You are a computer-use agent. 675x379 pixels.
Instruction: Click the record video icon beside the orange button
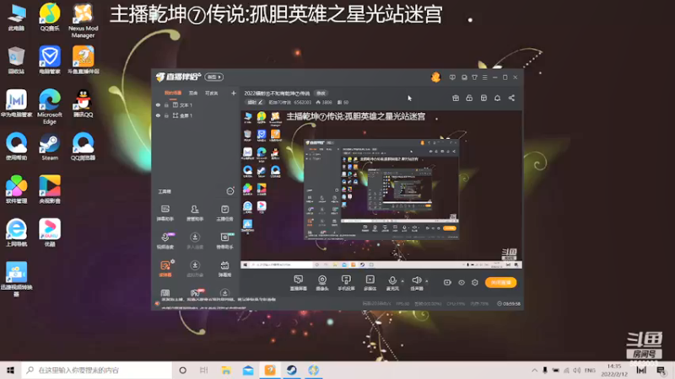447,282
